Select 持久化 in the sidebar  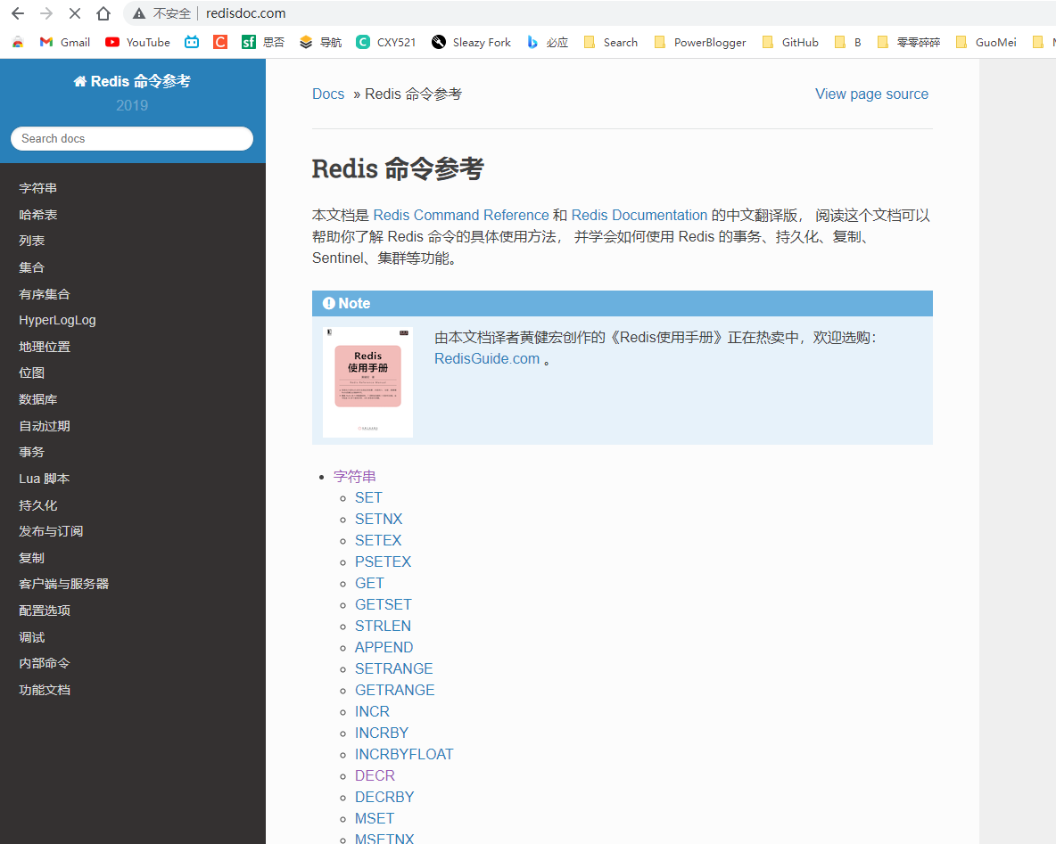37,505
